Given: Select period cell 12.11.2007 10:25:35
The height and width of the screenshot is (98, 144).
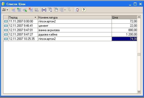Looking at the screenshot, I should (x=23, y=39).
